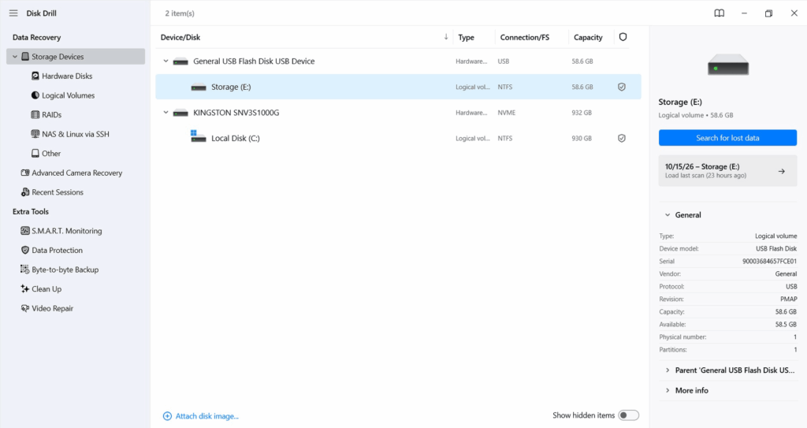807x428 pixels.
Task: Open Data Protection tool
Action: click(x=57, y=251)
